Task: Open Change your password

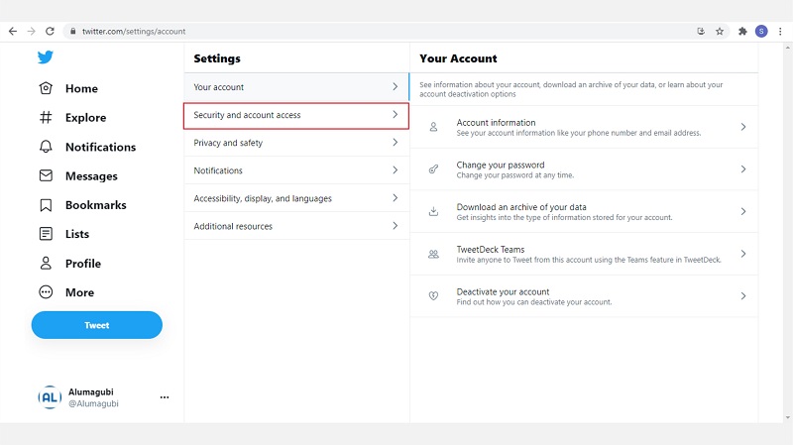Action: (x=584, y=169)
